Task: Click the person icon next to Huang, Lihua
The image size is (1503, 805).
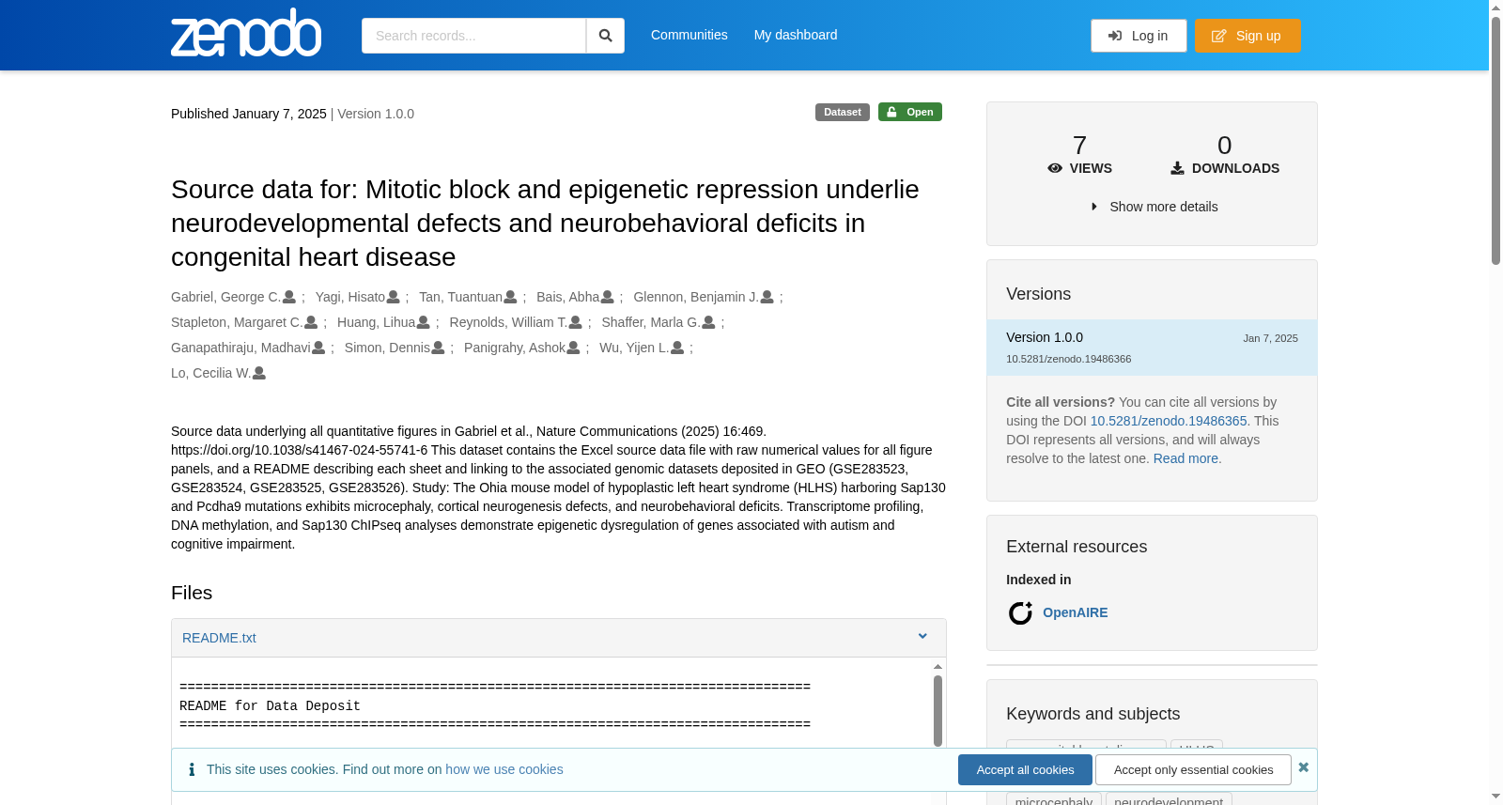Action: [x=423, y=322]
